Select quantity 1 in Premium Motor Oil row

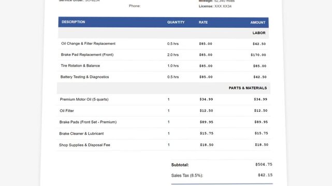tap(168, 99)
